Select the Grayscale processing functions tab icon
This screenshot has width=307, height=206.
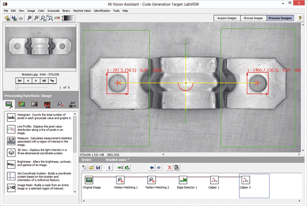pos(34,104)
